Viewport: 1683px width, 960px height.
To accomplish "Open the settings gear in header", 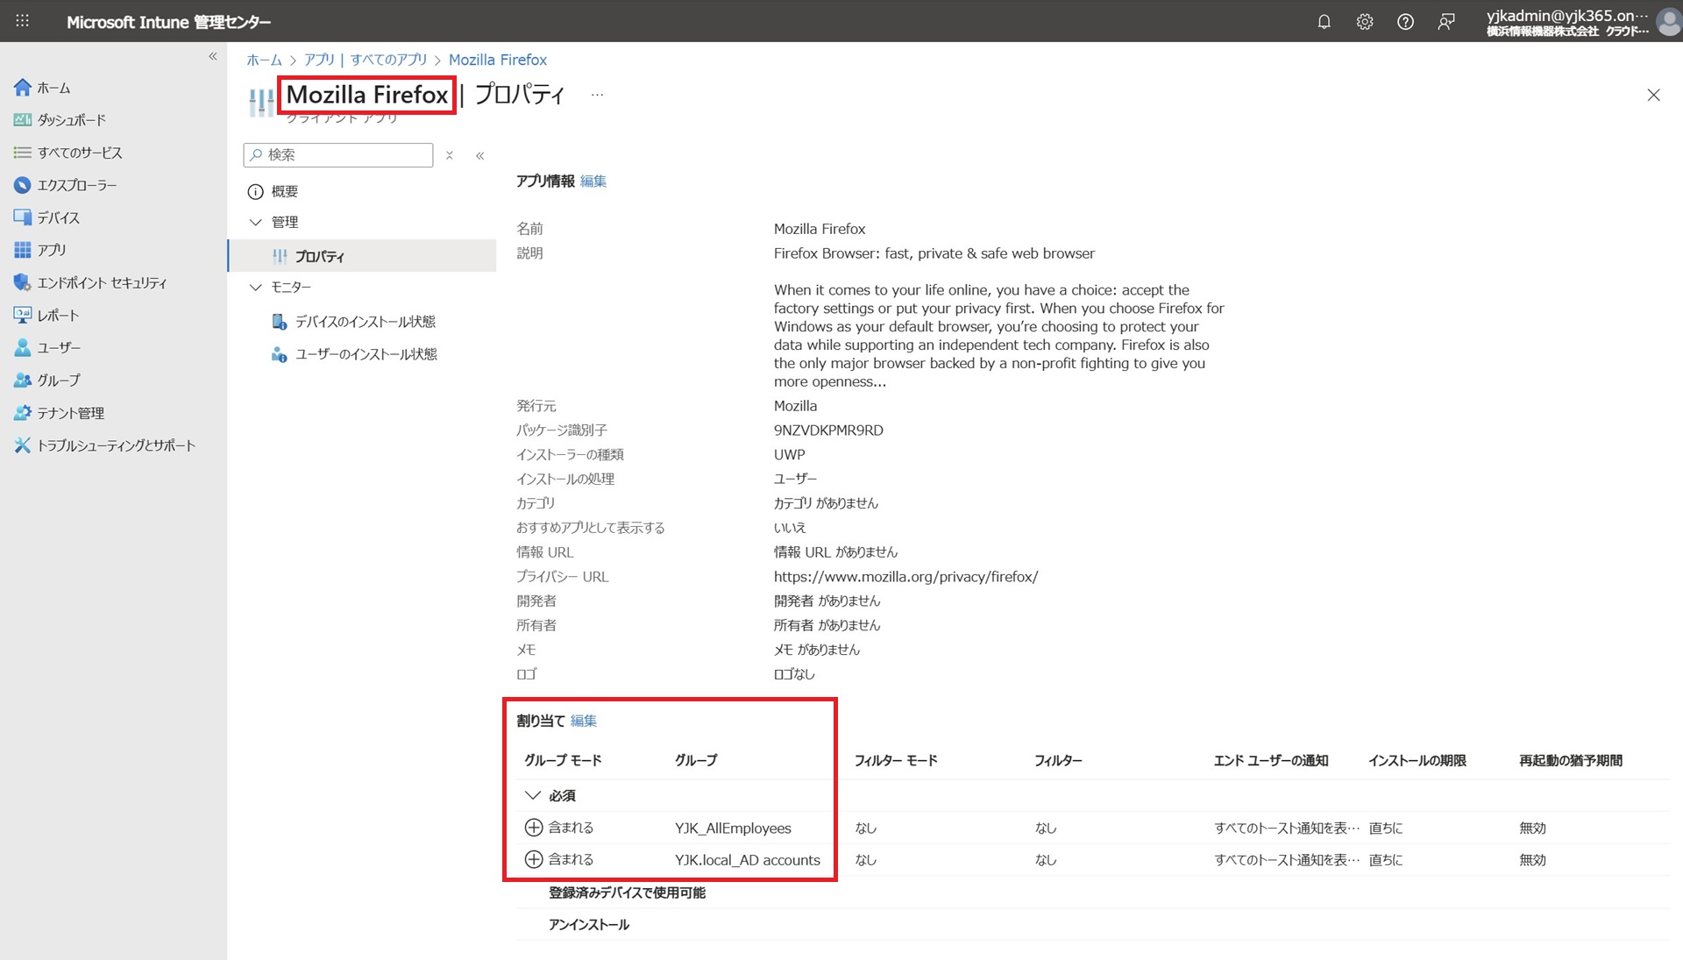I will (x=1365, y=22).
